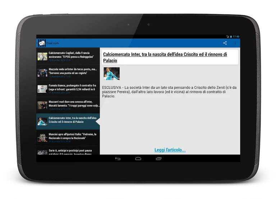Open the 'Leggi l'articolo...' link
The width and height of the screenshot is (276, 199).
point(170,150)
